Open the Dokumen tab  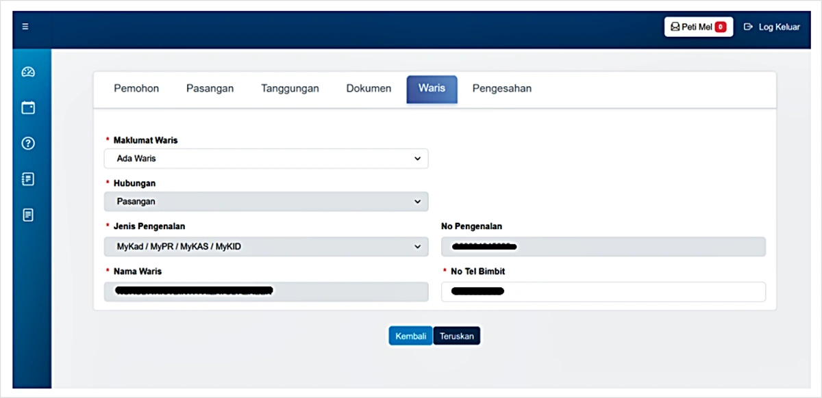(369, 89)
